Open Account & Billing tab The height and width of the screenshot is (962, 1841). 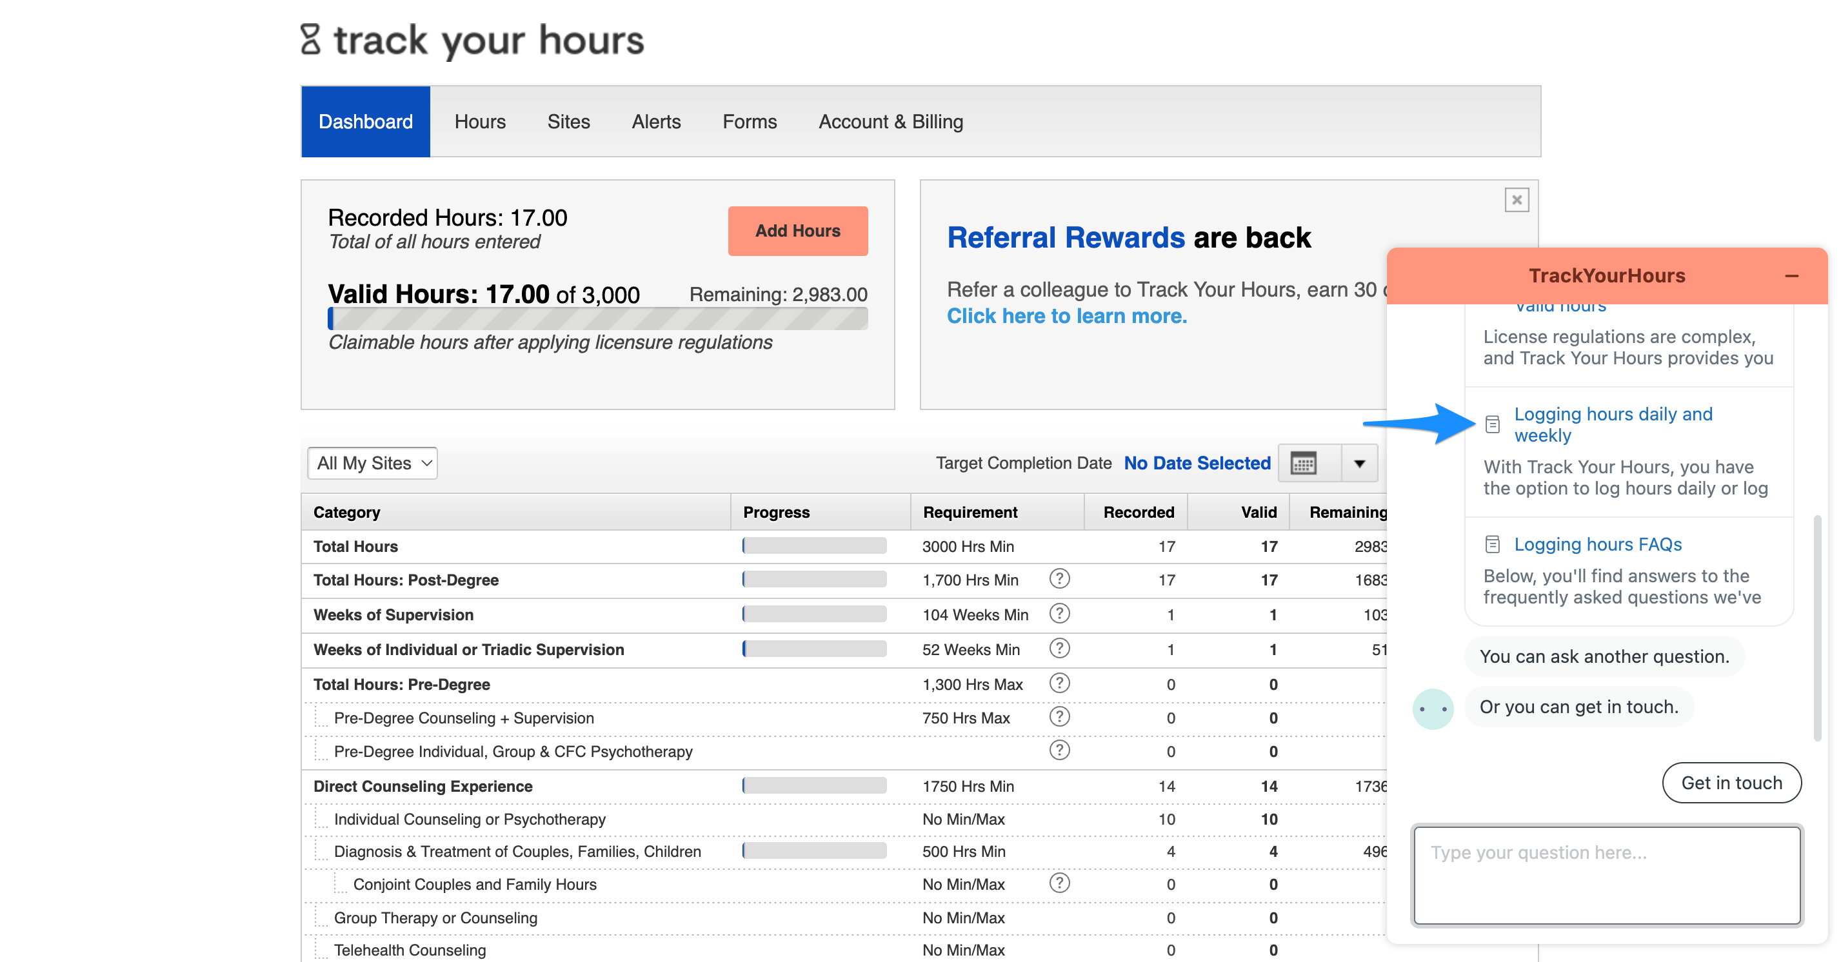pos(890,122)
